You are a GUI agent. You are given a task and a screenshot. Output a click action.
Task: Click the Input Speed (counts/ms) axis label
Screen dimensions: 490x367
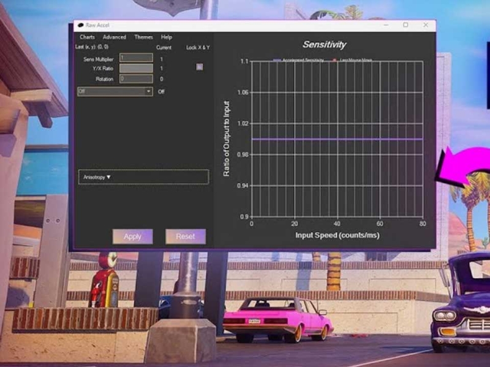(x=337, y=235)
